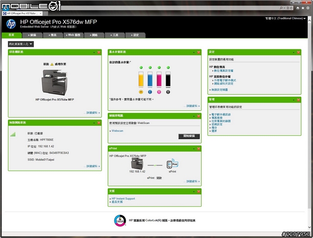Click the magenta M cartridge badge icon

coord(159,92)
